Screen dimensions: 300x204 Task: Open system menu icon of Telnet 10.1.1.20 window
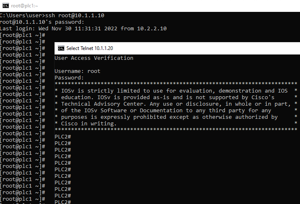click(61, 48)
